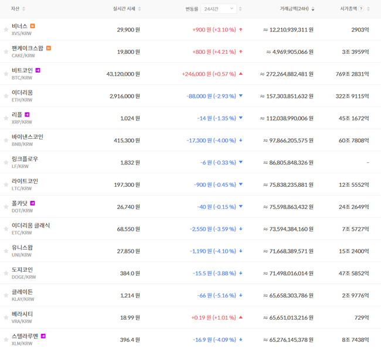The height and width of the screenshot is (349, 381).
Task: Star the 베라시티 VRA row
Action: 6,317
